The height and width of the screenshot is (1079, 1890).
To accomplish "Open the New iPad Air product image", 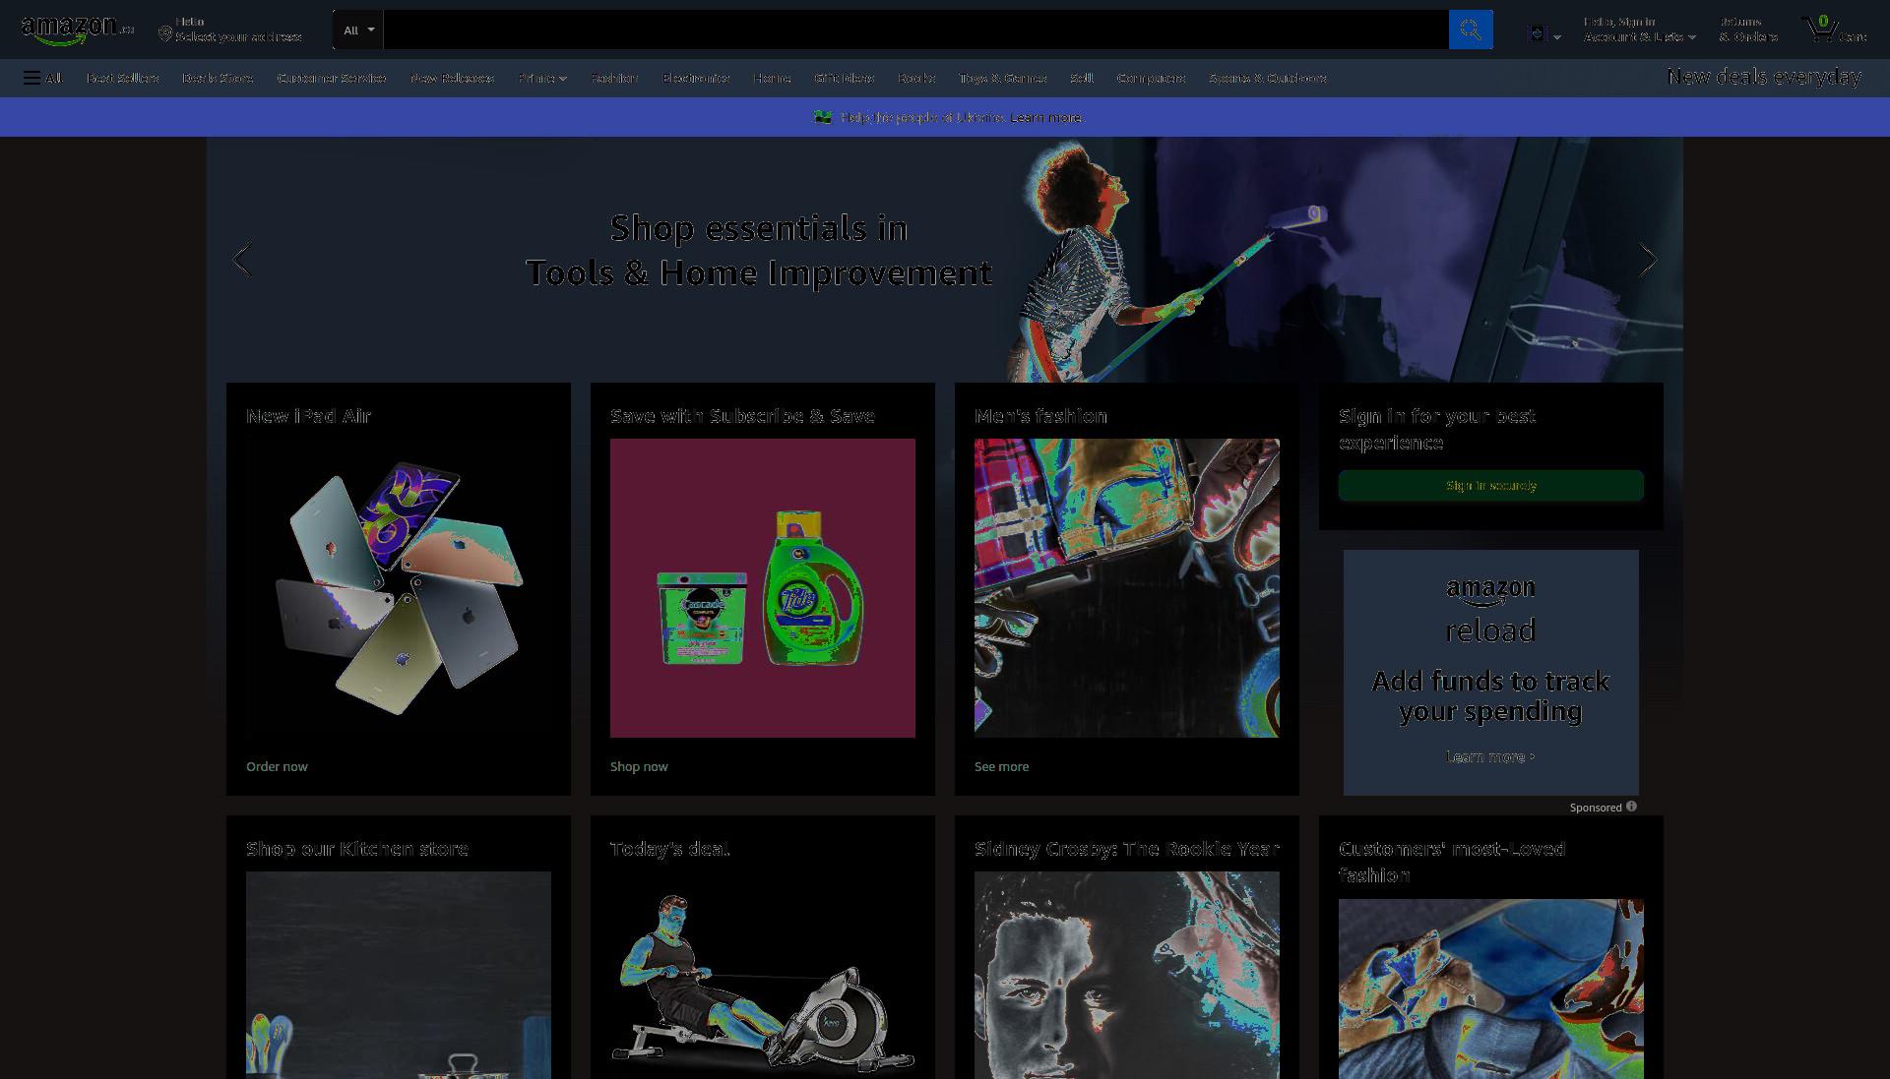I will 399,588.
